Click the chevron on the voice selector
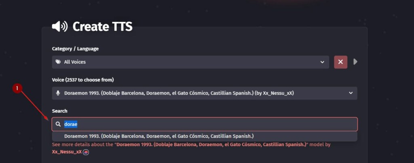 coord(351,93)
